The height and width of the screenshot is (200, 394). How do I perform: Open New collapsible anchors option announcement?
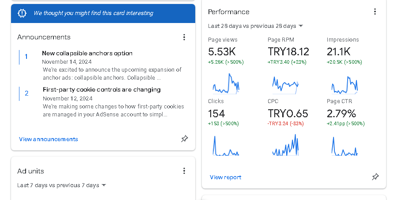pos(87,54)
